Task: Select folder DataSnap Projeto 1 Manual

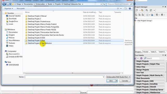Action: 37,16
